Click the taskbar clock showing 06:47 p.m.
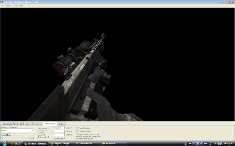 coord(228,144)
